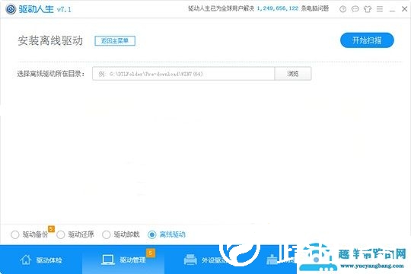Click the version label v7.1
Screen dimensions: 411x274
point(64,10)
